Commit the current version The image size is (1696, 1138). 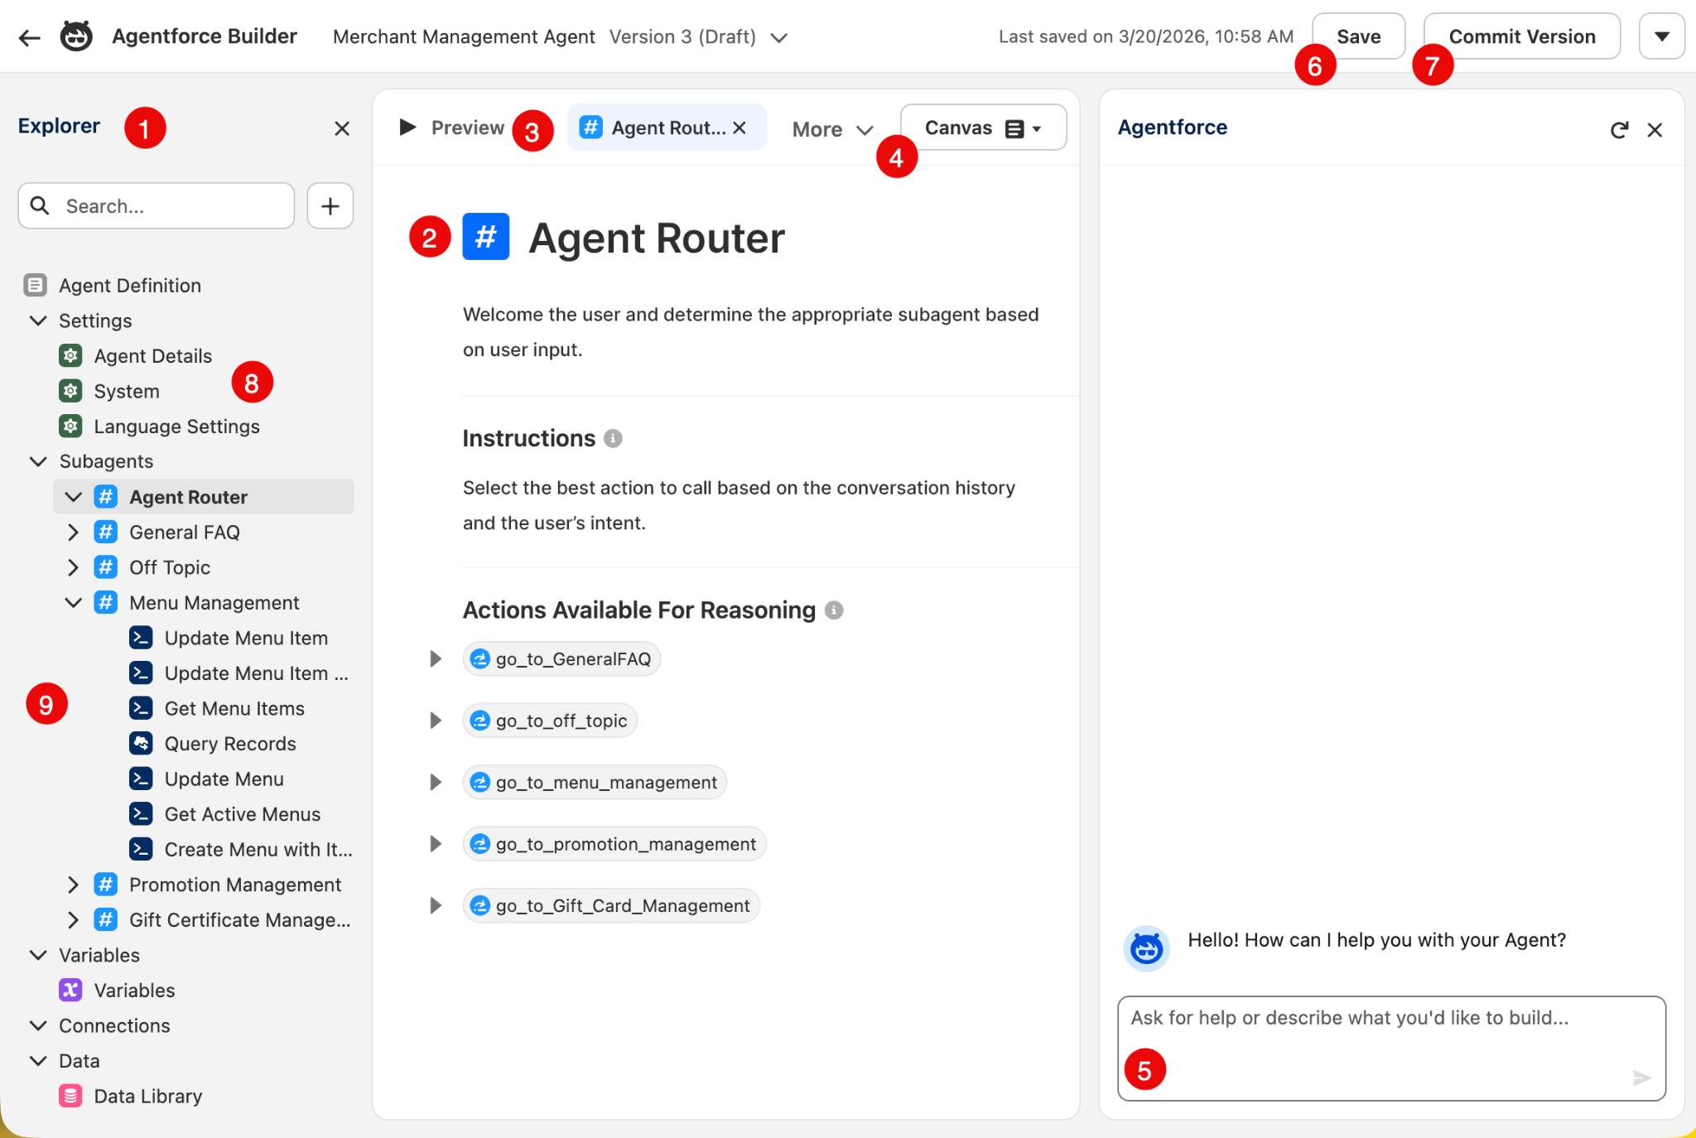pyautogui.click(x=1522, y=36)
